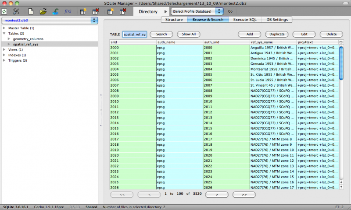This screenshot has width=351, height=210.
Task: Open the f(x) user-defined functions icon
Action: click(x=68, y=11)
